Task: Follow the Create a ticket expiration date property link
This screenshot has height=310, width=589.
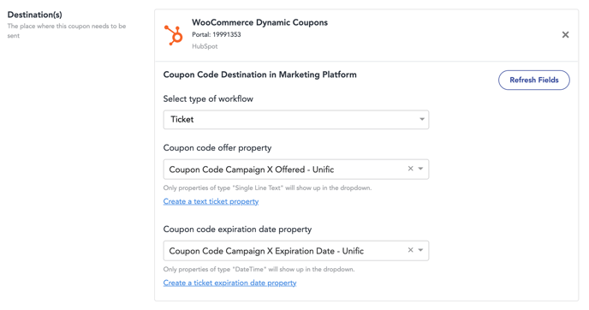Action: 229,283
